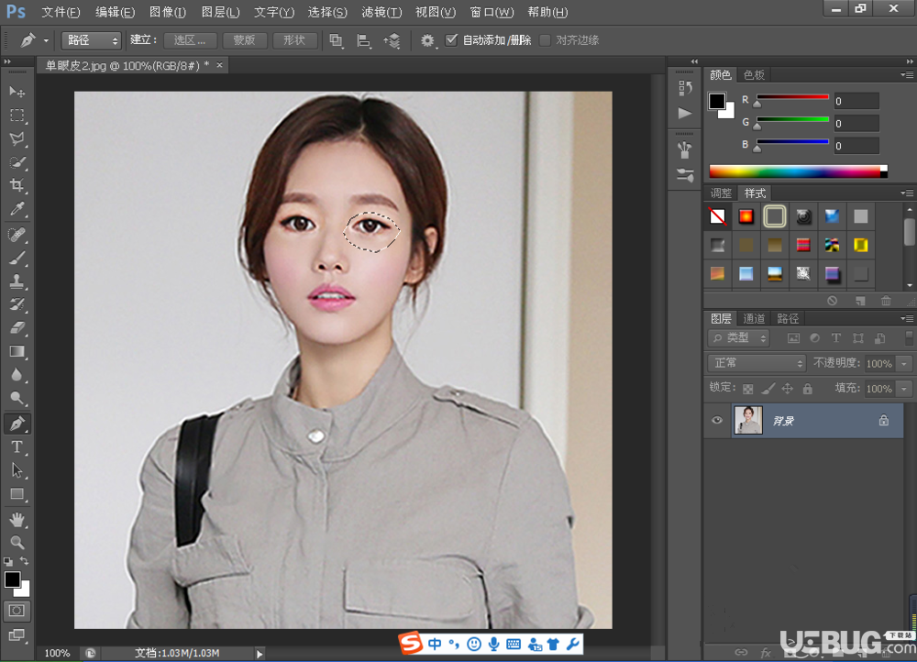The image size is (917, 662).
Task: Select the Horizontal Type tool
Action: click(17, 447)
